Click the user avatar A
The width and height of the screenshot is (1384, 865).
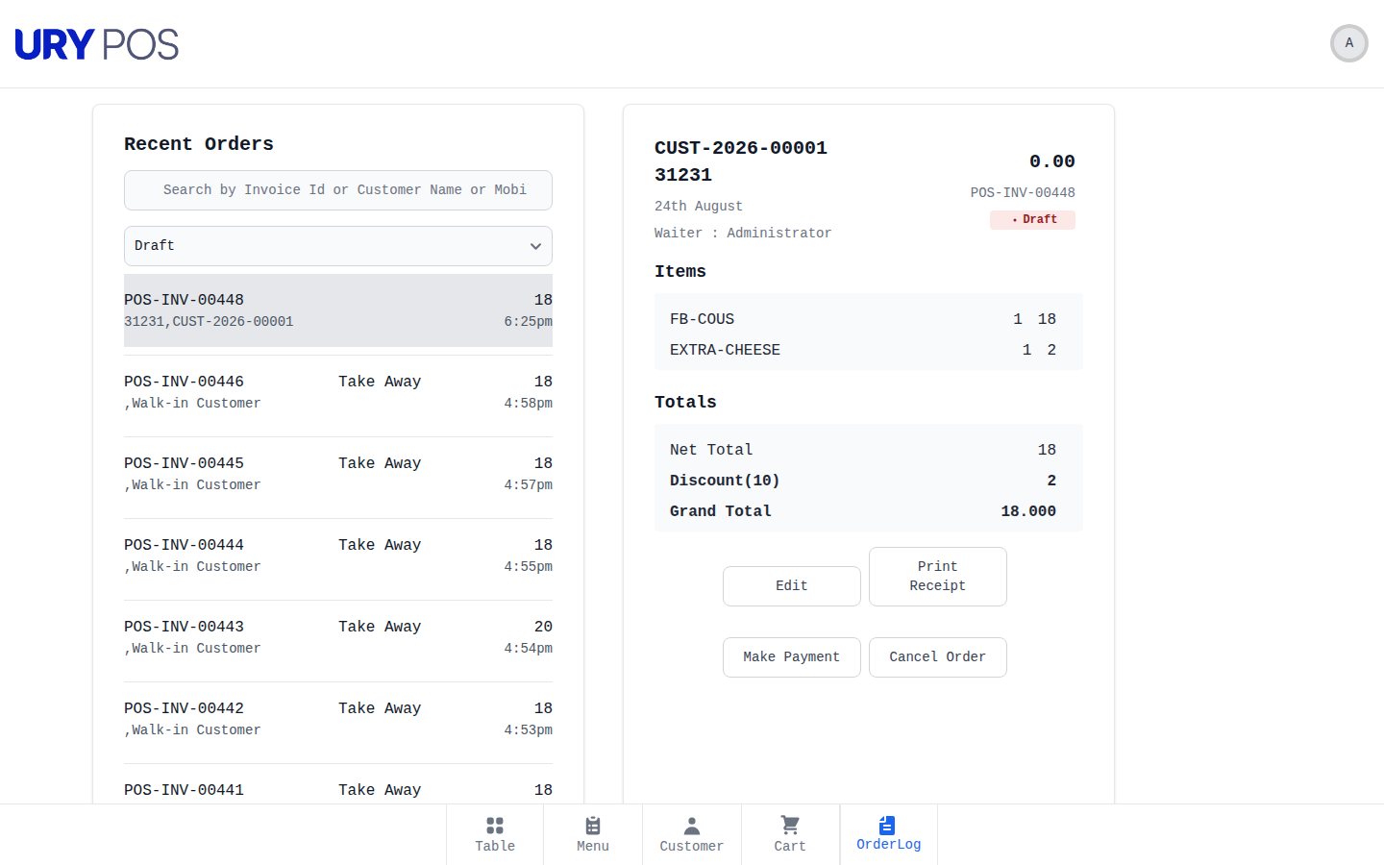click(x=1349, y=43)
